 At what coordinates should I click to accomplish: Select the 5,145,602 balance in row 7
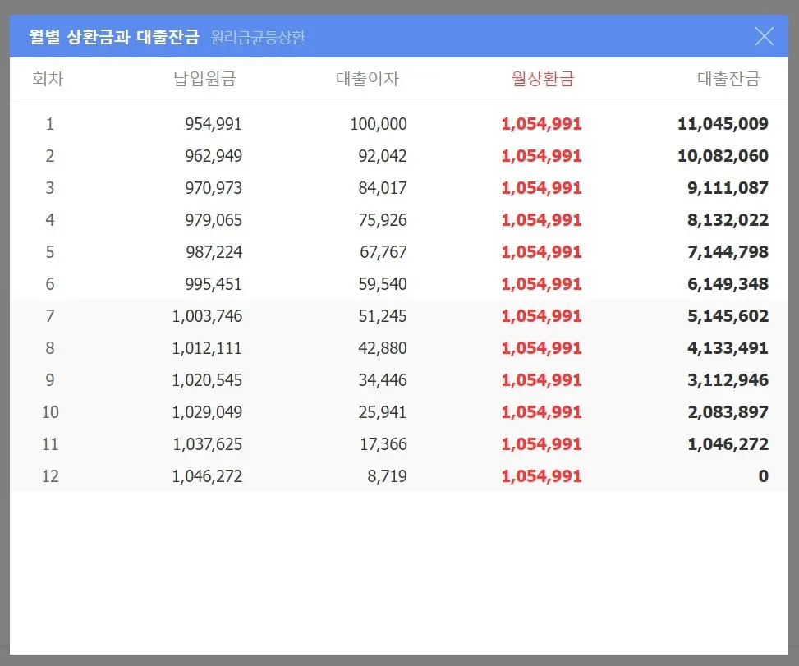point(726,316)
